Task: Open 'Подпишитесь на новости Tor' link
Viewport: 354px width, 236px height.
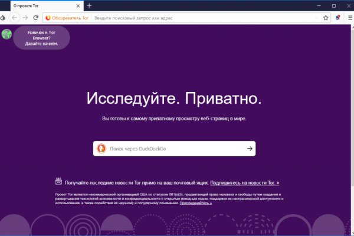Action: pos(244,183)
